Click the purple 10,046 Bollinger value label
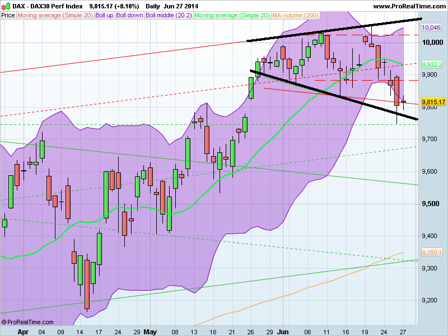The height and width of the screenshot is (336, 448). pyautogui.click(x=431, y=27)
